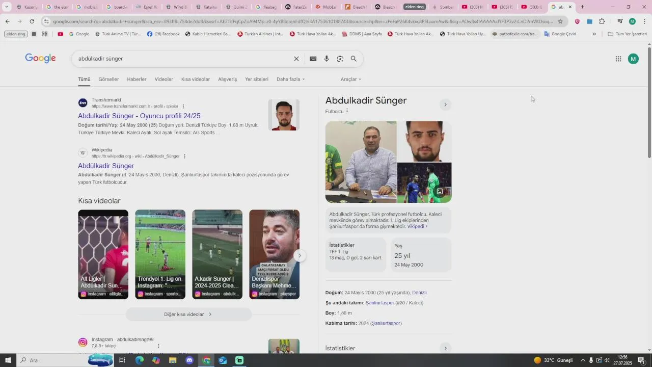Click the Google search input field

click(x=183, y=59)
